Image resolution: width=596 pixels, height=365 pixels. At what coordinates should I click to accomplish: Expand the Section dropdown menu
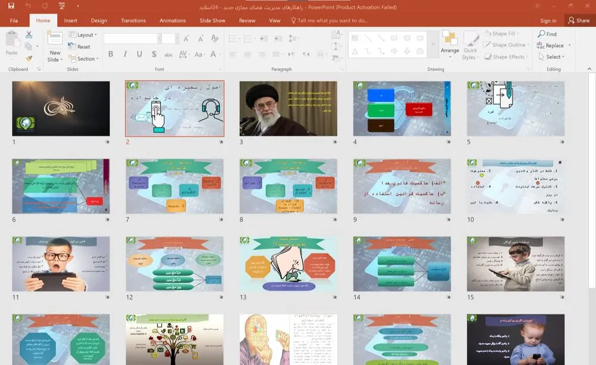tap(82, 59)
